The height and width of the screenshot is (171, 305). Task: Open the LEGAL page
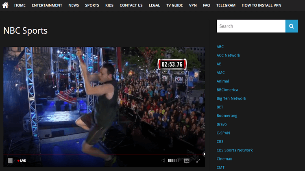click(x=154, y=5)
